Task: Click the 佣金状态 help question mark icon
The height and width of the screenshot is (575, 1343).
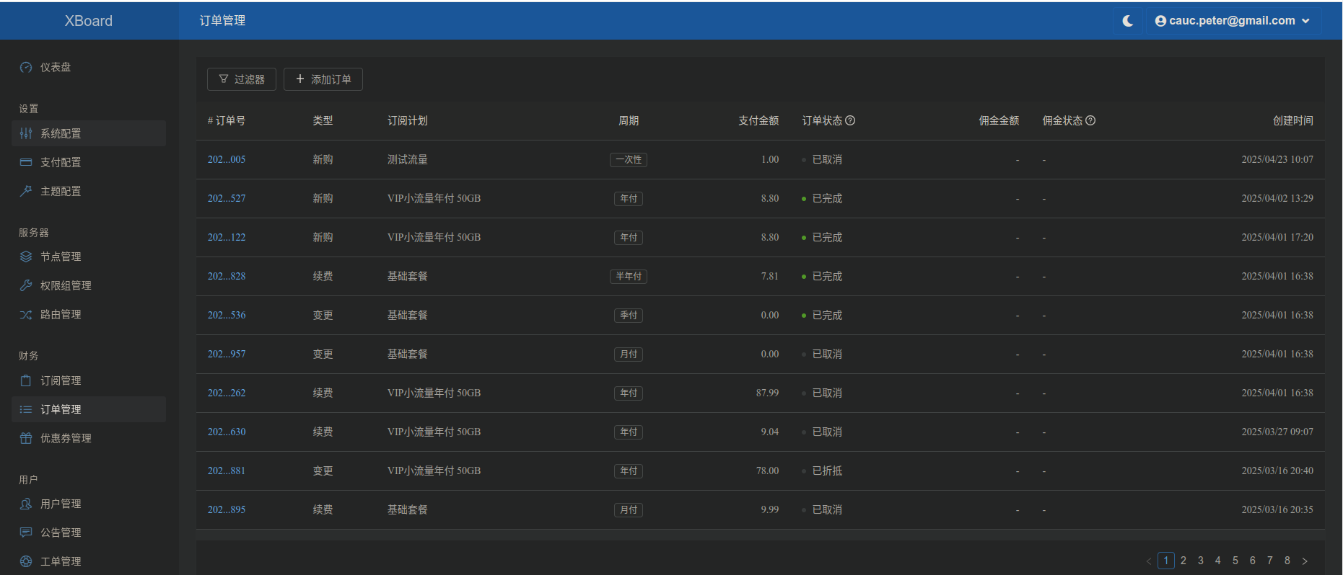Action: click(x=1090, y=120)
